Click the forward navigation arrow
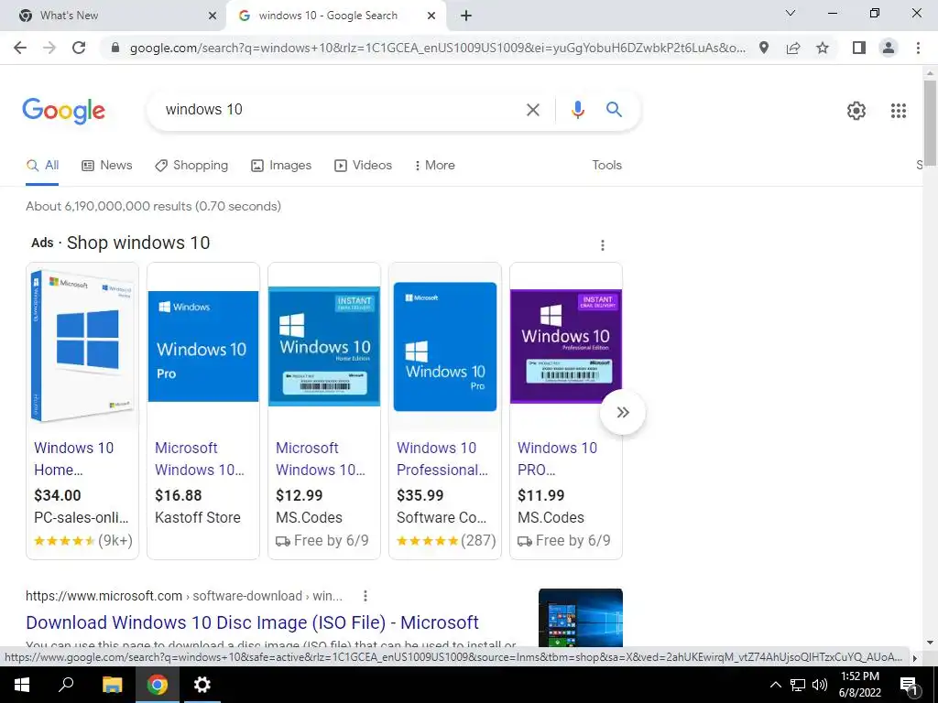 (x=49, y=48)
